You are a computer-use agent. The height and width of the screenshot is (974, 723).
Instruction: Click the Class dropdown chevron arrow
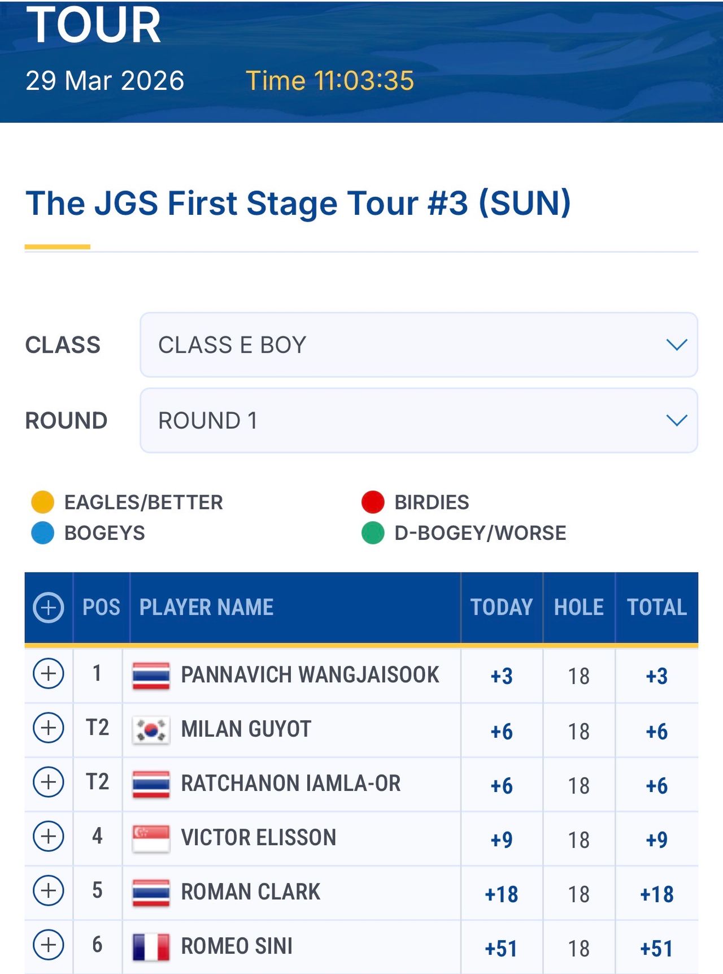click(676, 345)
